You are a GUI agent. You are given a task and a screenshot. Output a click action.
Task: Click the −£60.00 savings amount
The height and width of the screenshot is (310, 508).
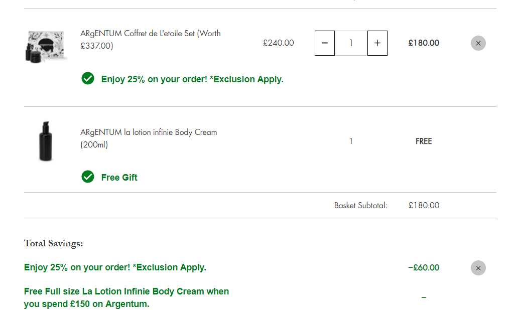click(x=424, y=268)
